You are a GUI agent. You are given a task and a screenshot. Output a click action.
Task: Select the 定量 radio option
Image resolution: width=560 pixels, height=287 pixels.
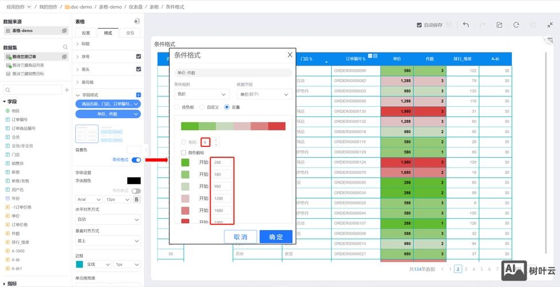point(227,107)
